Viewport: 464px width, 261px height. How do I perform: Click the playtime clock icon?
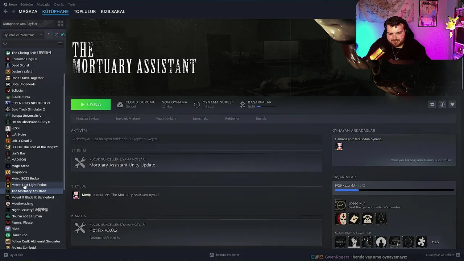click(197, 104)
